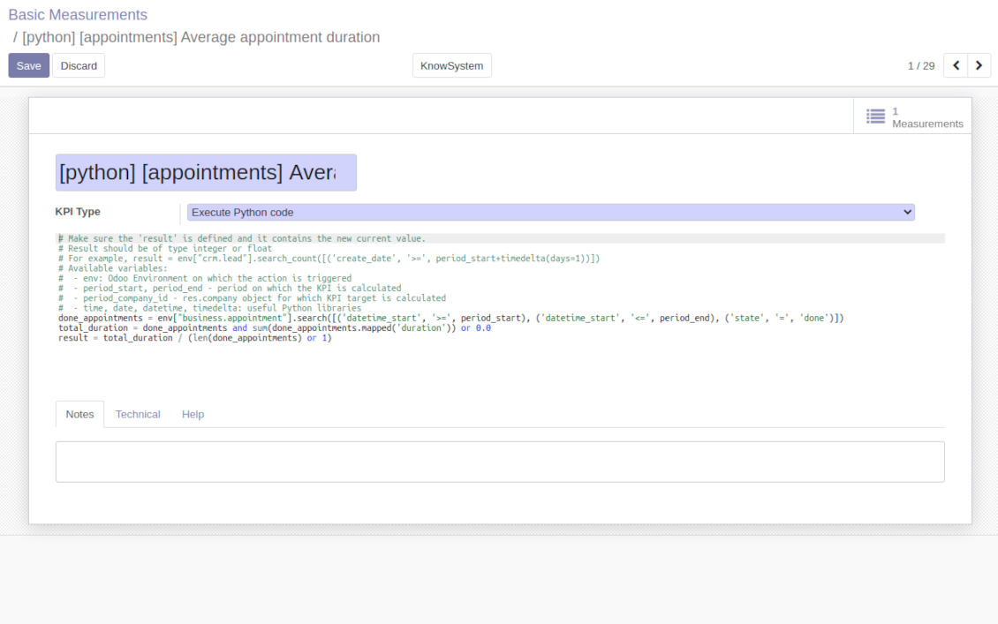Click the KPI Type dropdown arrow
998x624 pixels.
point(907,213)
